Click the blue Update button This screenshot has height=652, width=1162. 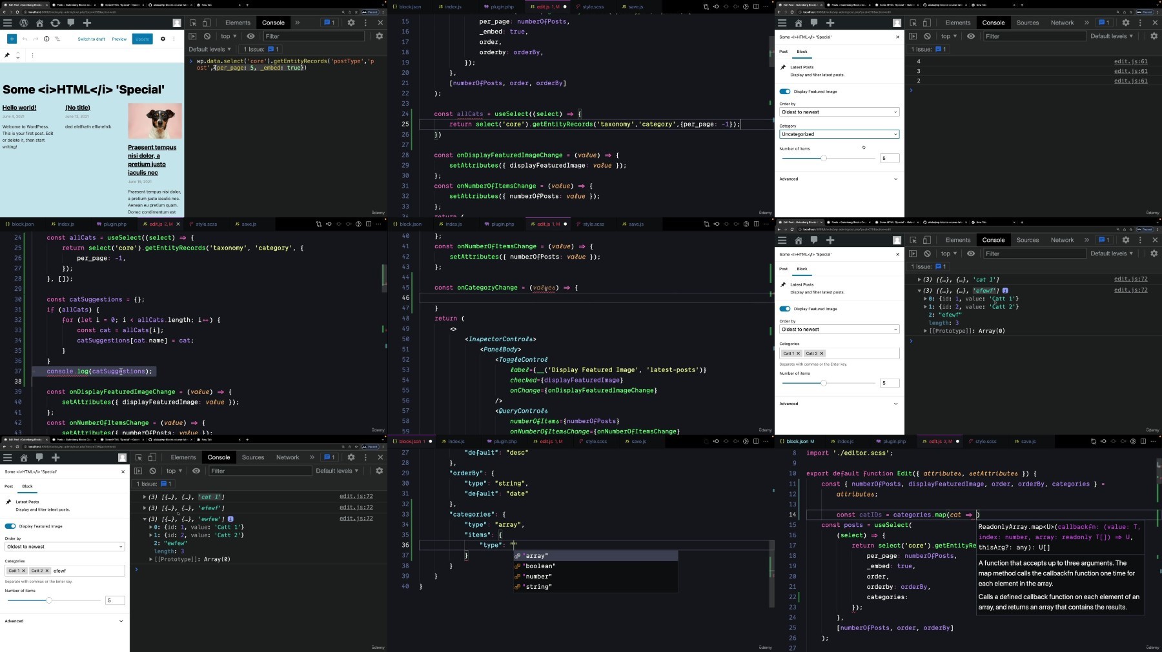click(x=142, y=39)
